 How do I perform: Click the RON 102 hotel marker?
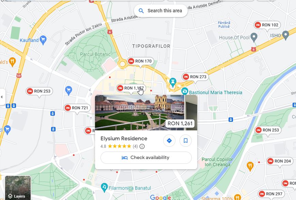267,25
